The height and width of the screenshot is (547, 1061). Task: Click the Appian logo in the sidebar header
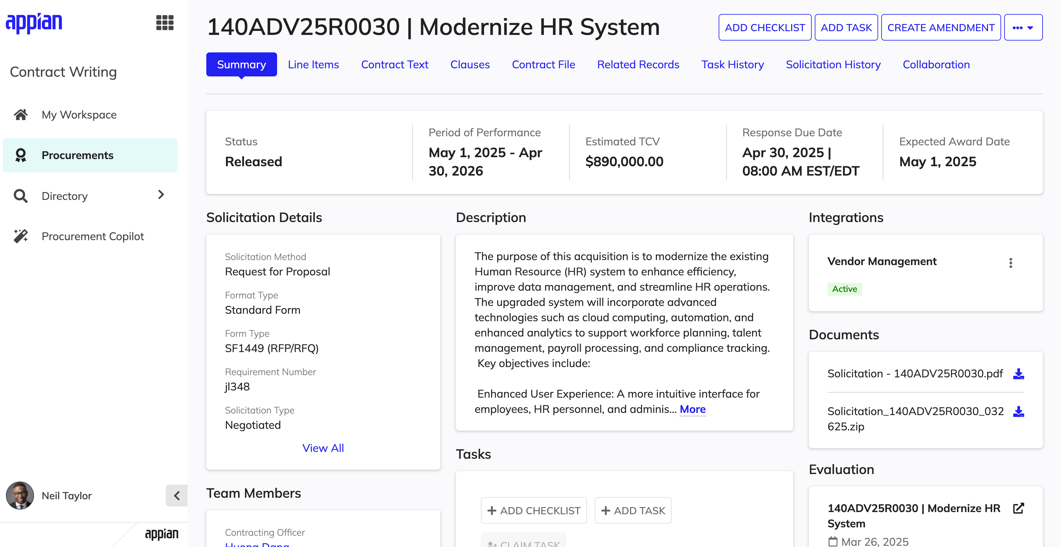tap(34, 23)
